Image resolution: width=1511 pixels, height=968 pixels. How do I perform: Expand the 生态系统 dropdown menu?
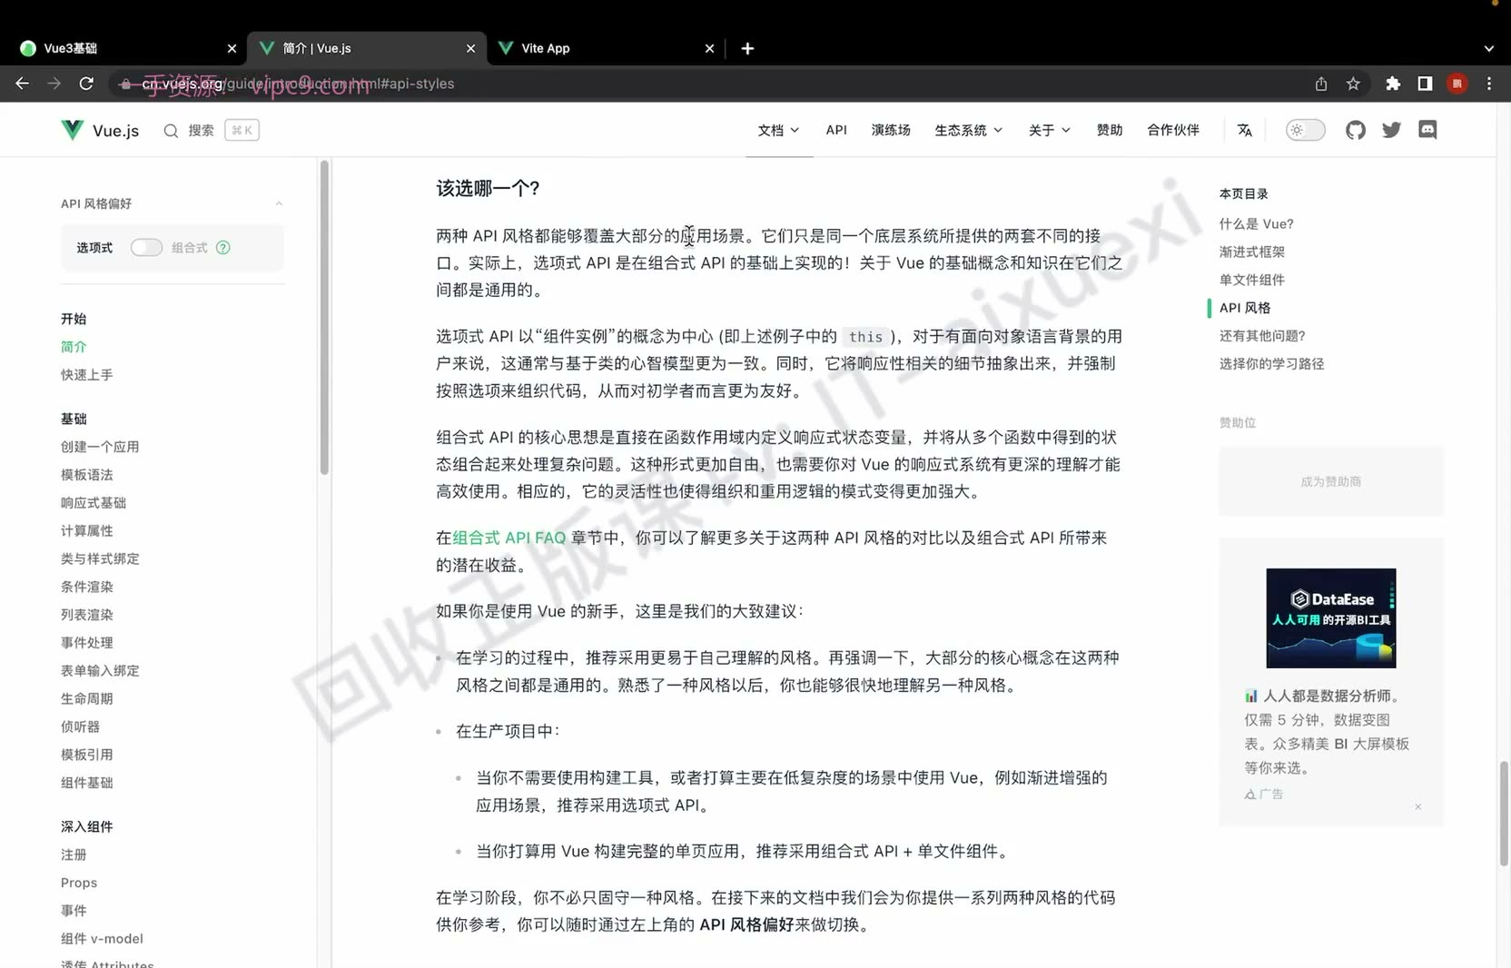click(968, 130)
